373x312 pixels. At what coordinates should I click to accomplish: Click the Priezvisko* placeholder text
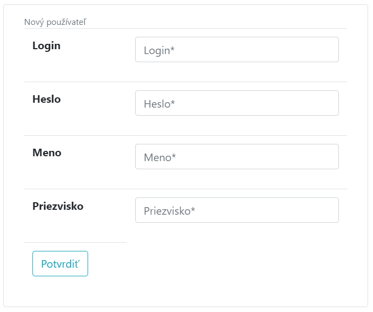tap(169, 211)
